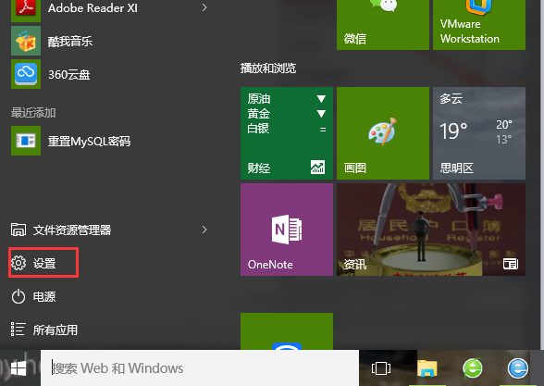Open the 微信 tile
The height and width of the screenshot is (386, 544).
(383, 25)
